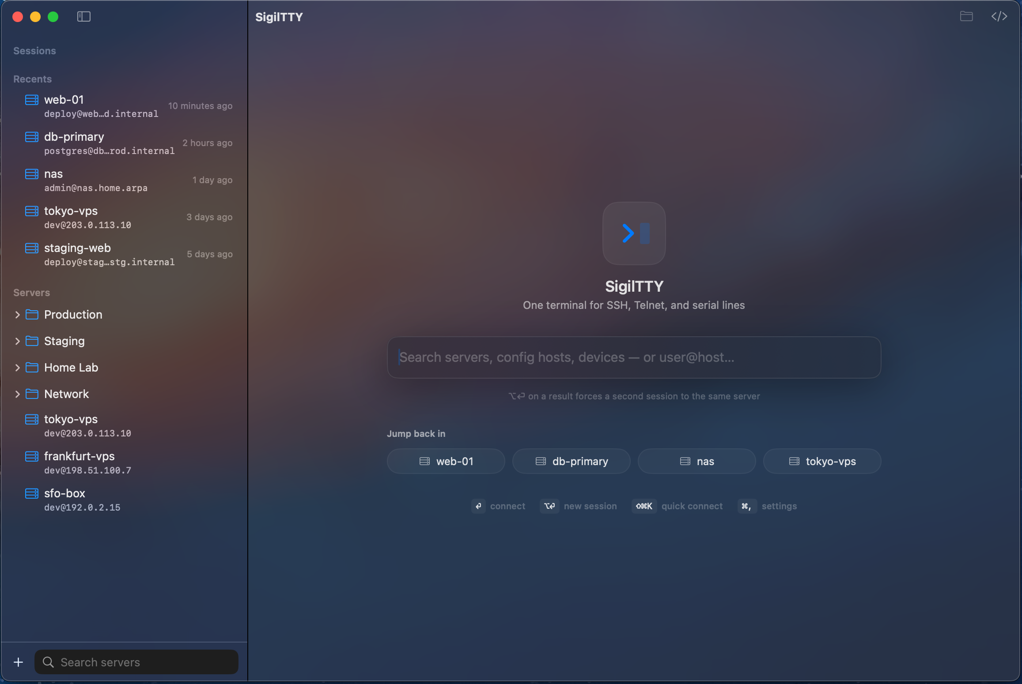Toggle the sidebar with the panel icon

83,17
